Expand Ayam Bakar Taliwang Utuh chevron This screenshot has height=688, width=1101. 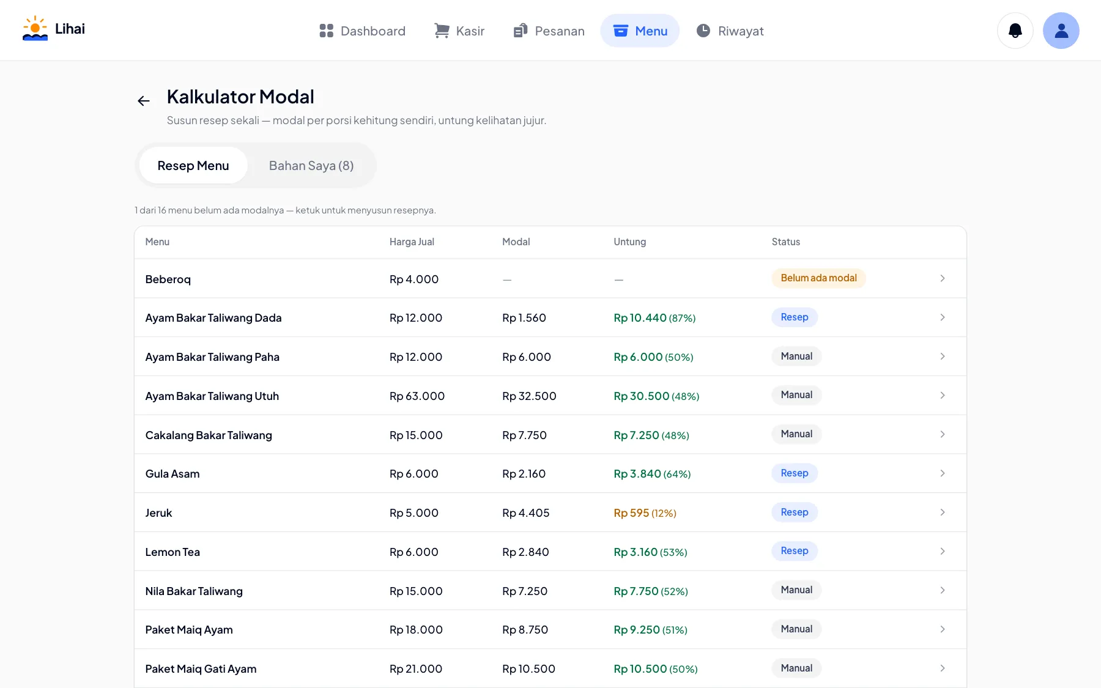tap(943, 396)
